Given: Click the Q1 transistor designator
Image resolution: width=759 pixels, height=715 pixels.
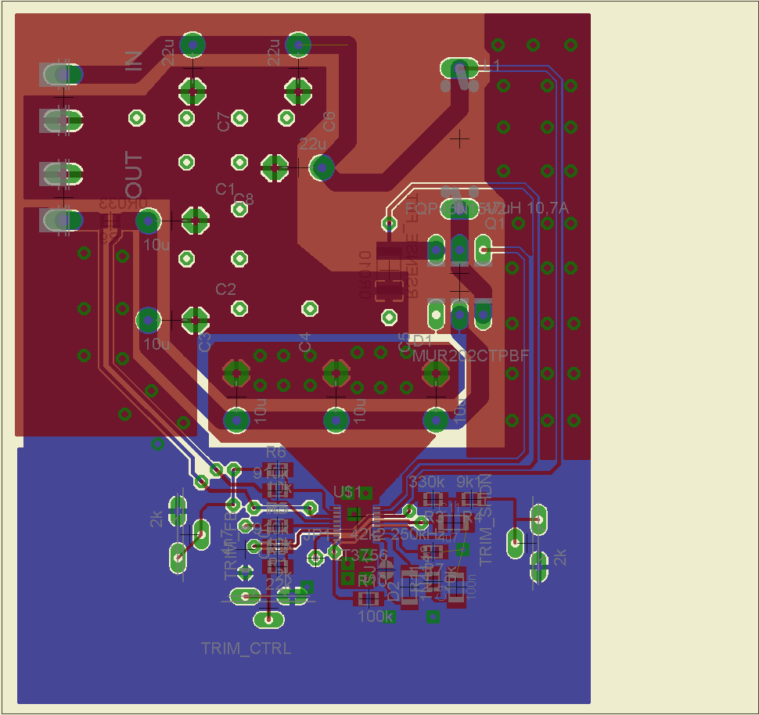Looking at the screenshot, I should pos(495,223).
